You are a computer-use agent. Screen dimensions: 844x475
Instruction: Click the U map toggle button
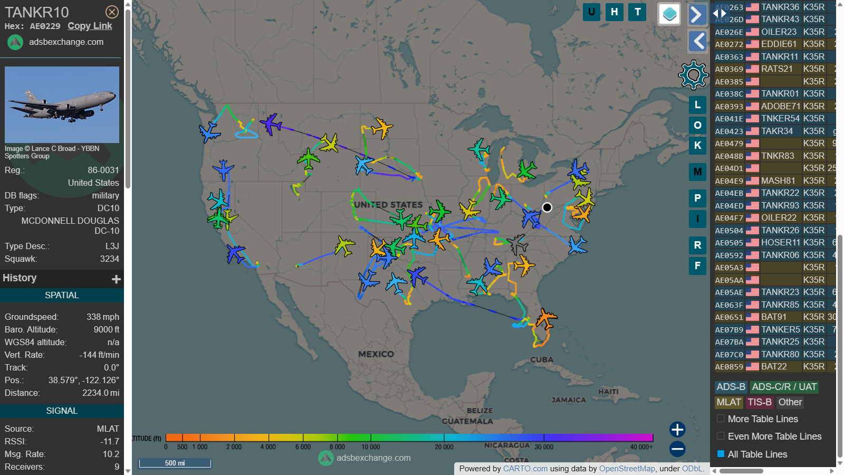591,12
